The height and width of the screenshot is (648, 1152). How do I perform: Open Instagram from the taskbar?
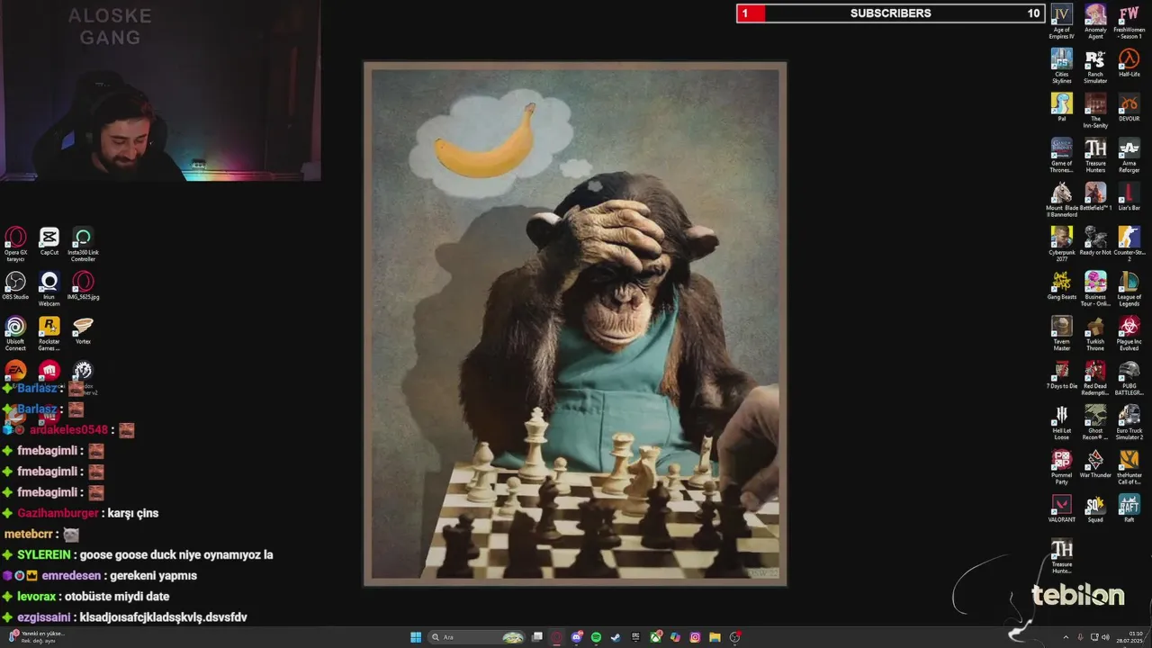click(695, 637)
